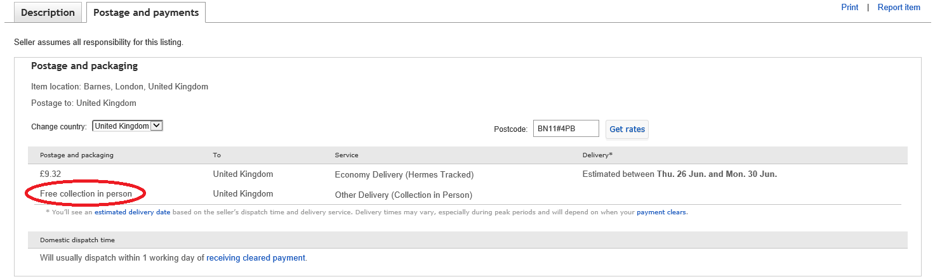Click the Item location Barnes, London line
Viewport: 935px width, 279px height.
(119, 87)
